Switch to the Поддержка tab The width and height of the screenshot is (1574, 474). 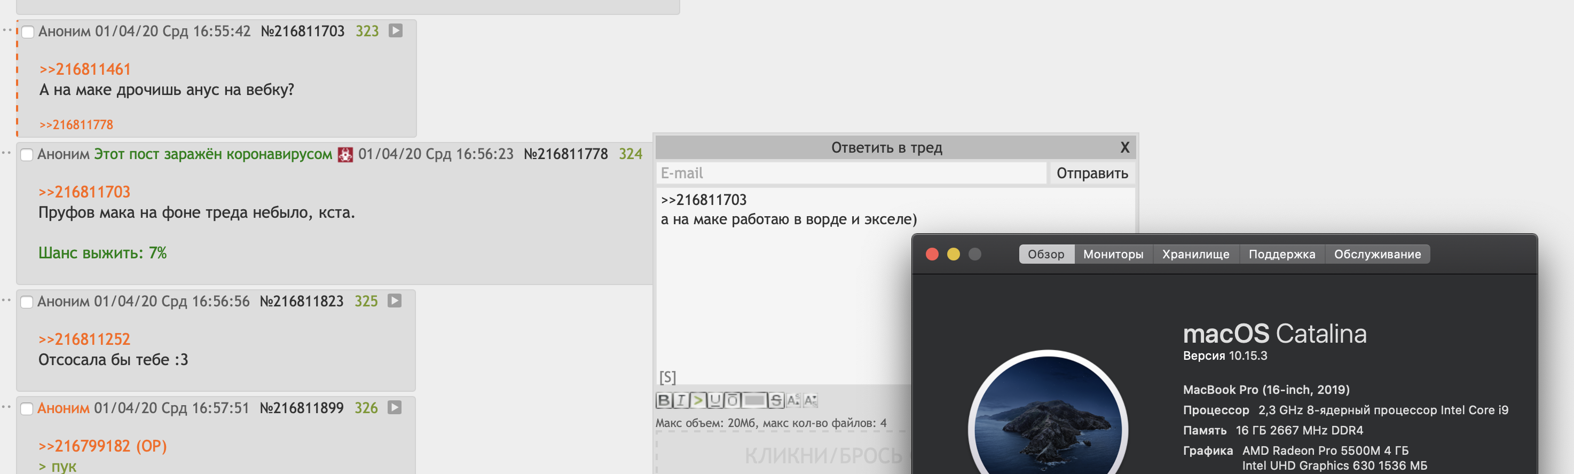coord(1282,254)
